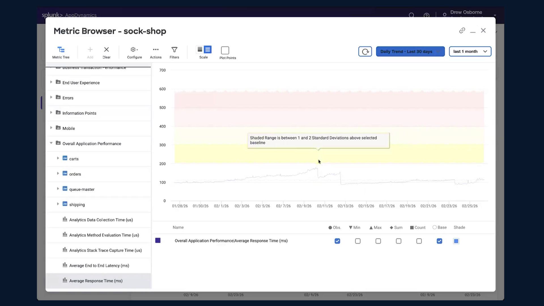Open the Actions ellipsis menu
The height and width of the screenshot is (306, 544).
coord(156,53)
